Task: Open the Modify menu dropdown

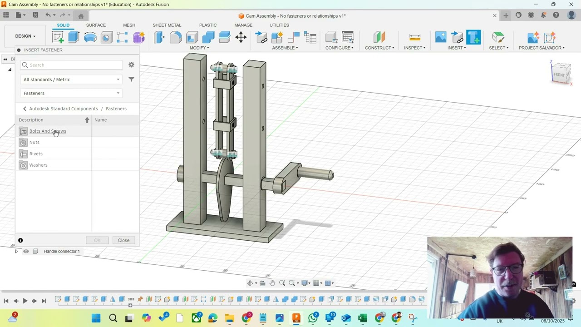Action: pyautogui.click(x=199, y=48)
